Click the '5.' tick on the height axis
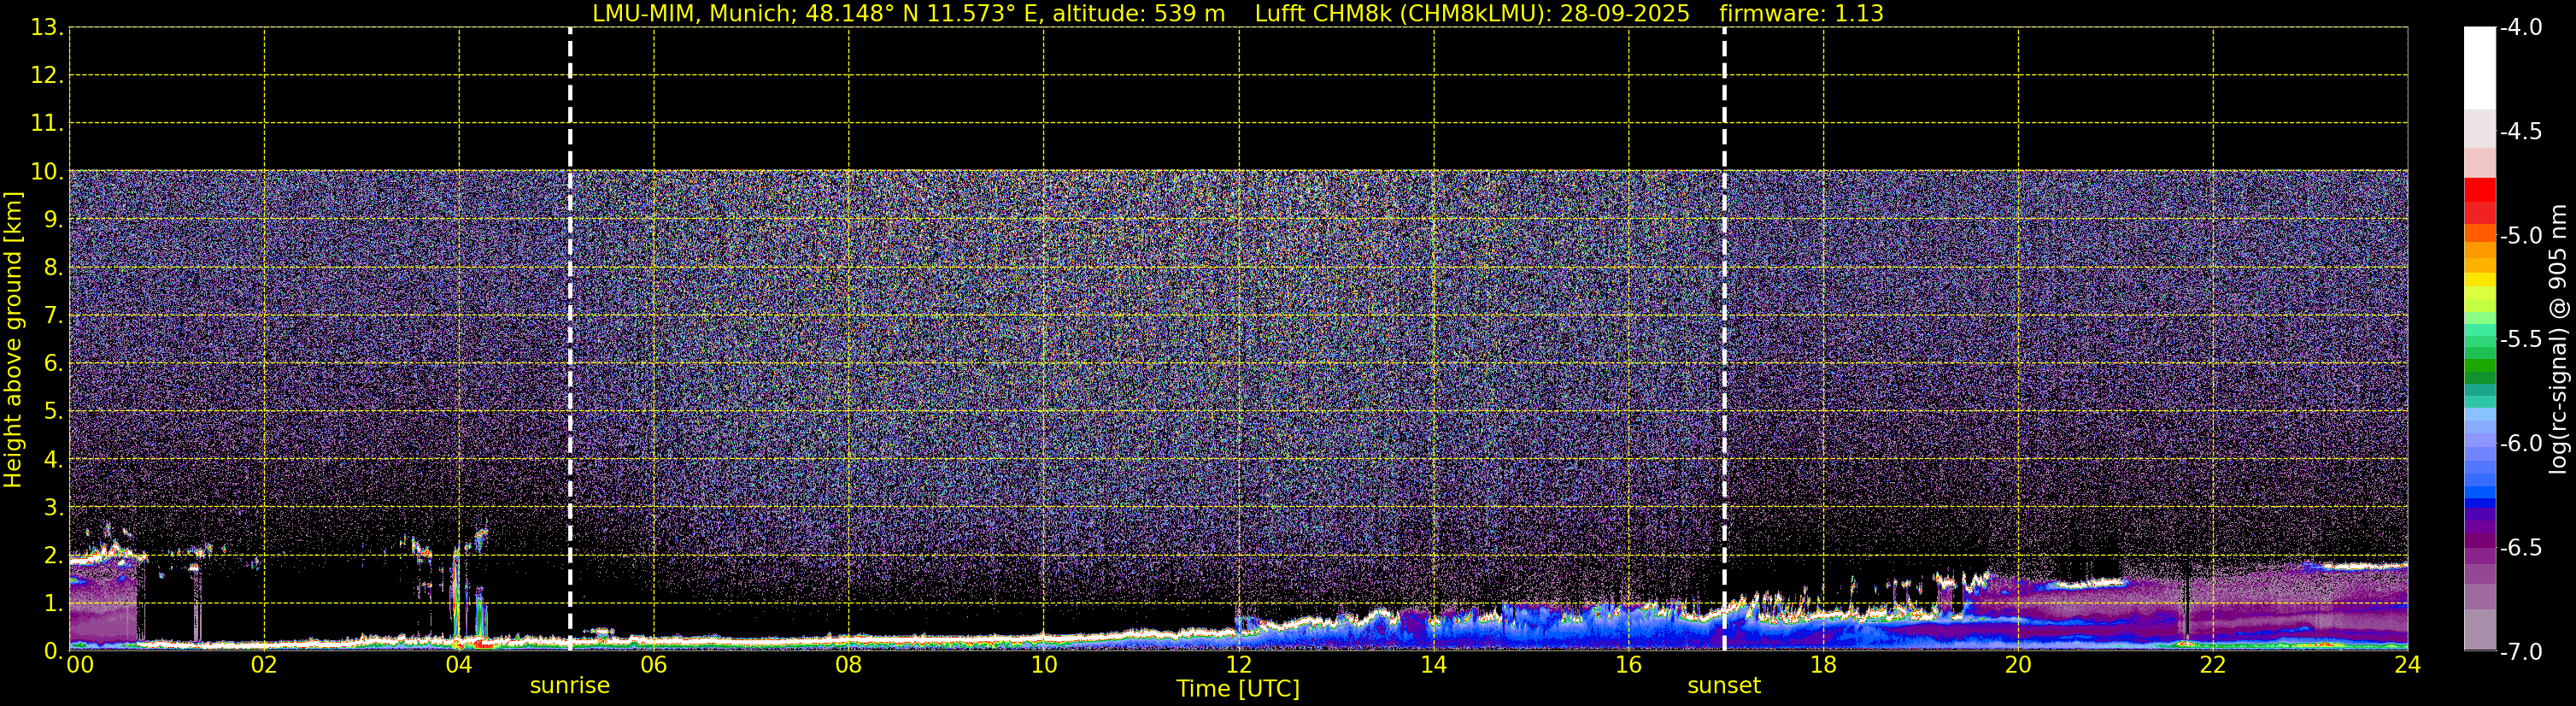This screenshot has width=2576, height=706. pos(53,412)
